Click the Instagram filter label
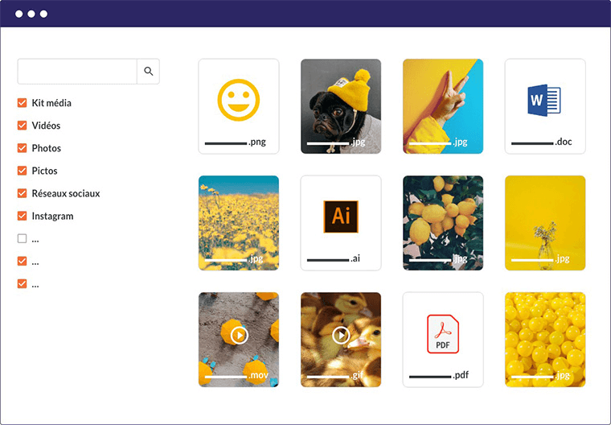This screenshot has height=425, width=611. pyautogui.click(x=52, y=217)
